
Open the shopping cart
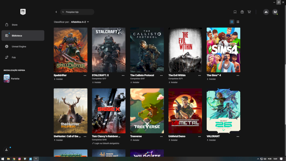(249, 12)
